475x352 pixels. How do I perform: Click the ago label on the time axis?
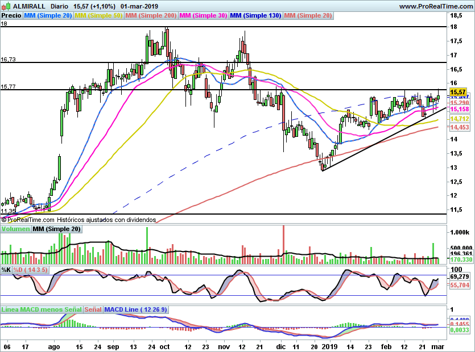[54, 346]
